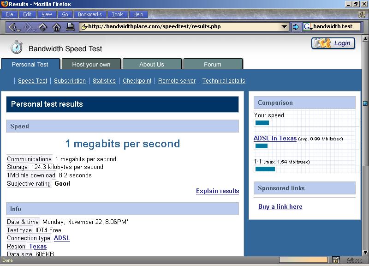The height and width of the screenshot is (266, 369).
Task: Open the File menu
Action: coord(9,14)
